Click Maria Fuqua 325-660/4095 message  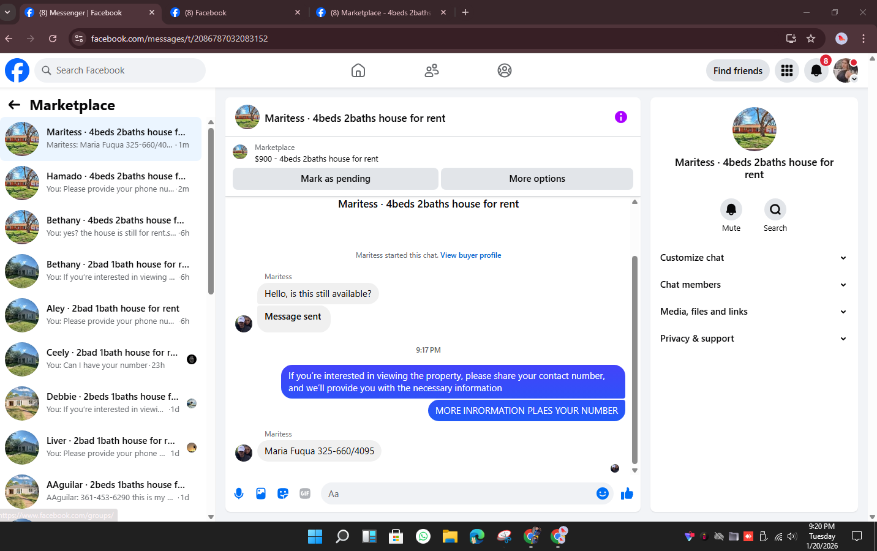coord(319,451)
